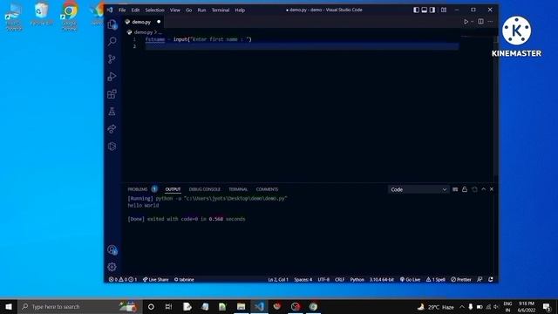Switch to the Output panel tab
The width and height of the screenshot is (558, 314).
click(x=173, y=189)
